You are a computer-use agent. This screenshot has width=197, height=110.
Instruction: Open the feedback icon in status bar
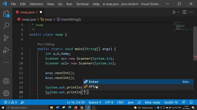[183, 102]
